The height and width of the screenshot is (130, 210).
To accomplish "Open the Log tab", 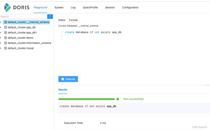I will tap(73, 7).
